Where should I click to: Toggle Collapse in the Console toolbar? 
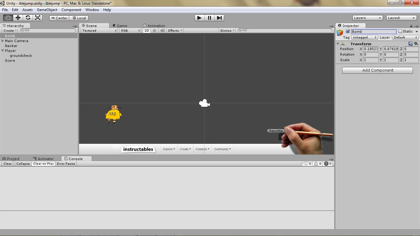coord(23,164)
